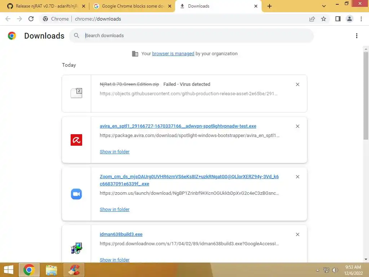Screen dimensions: 369x277
Task: Reload the downloads page
Action: [x=31, y=19]
